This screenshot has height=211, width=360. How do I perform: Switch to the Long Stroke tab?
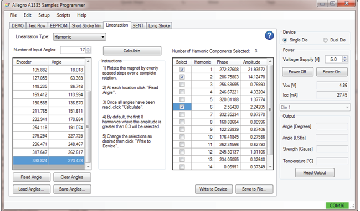(159, 25)
